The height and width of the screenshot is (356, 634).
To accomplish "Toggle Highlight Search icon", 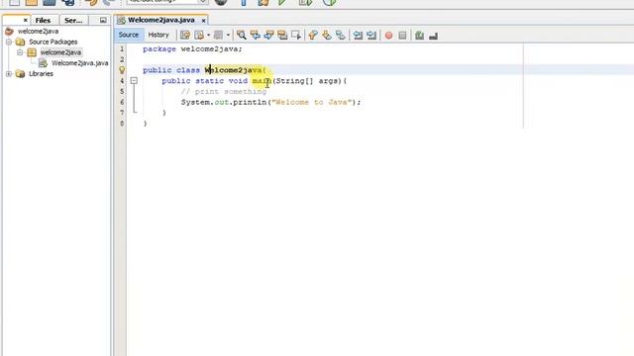I will tap(282, 36).
